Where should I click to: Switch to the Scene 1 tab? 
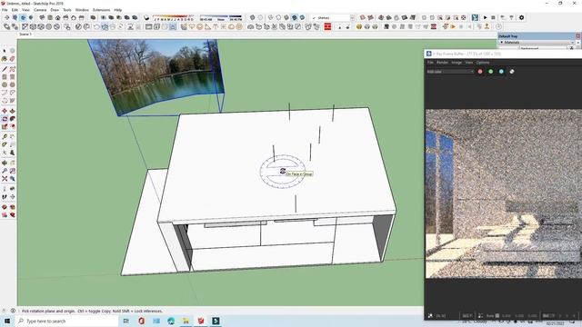click(x=25, y=35)
